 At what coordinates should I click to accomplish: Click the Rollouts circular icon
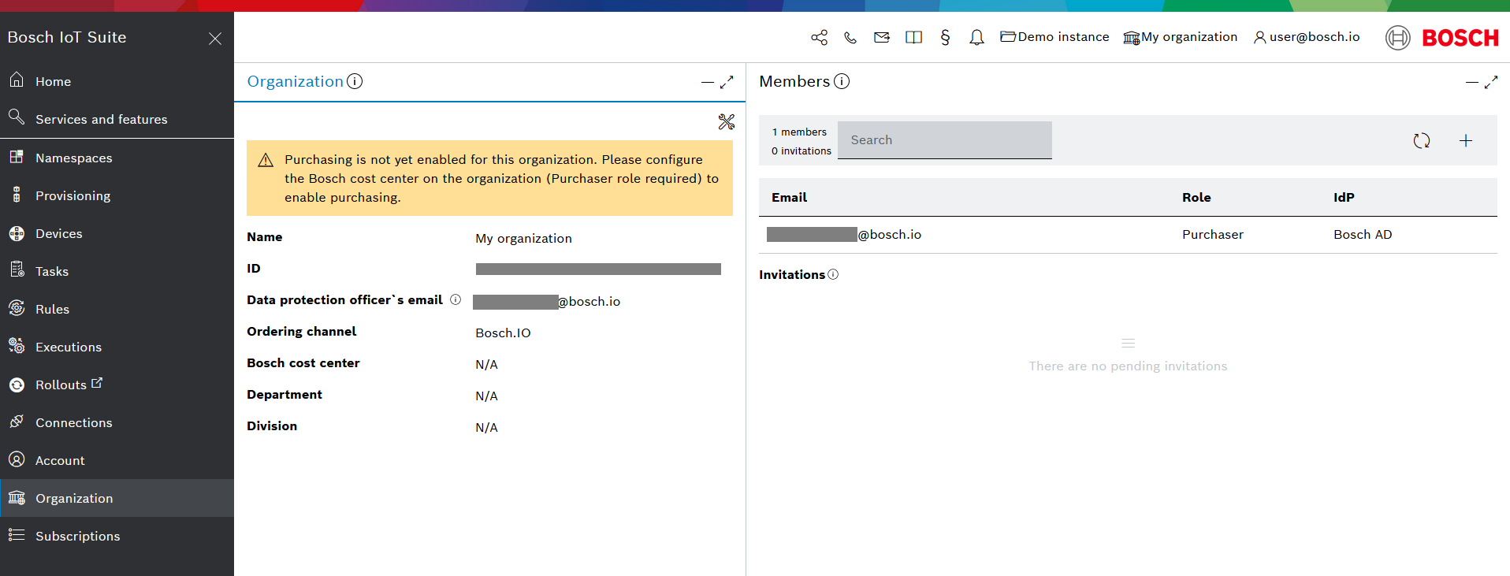point(17,385)
